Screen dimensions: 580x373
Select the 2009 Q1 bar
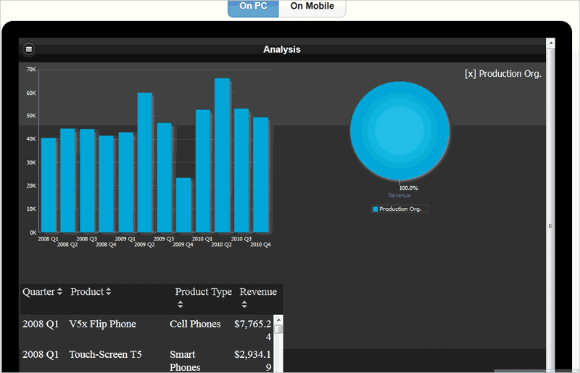point(125,183)
